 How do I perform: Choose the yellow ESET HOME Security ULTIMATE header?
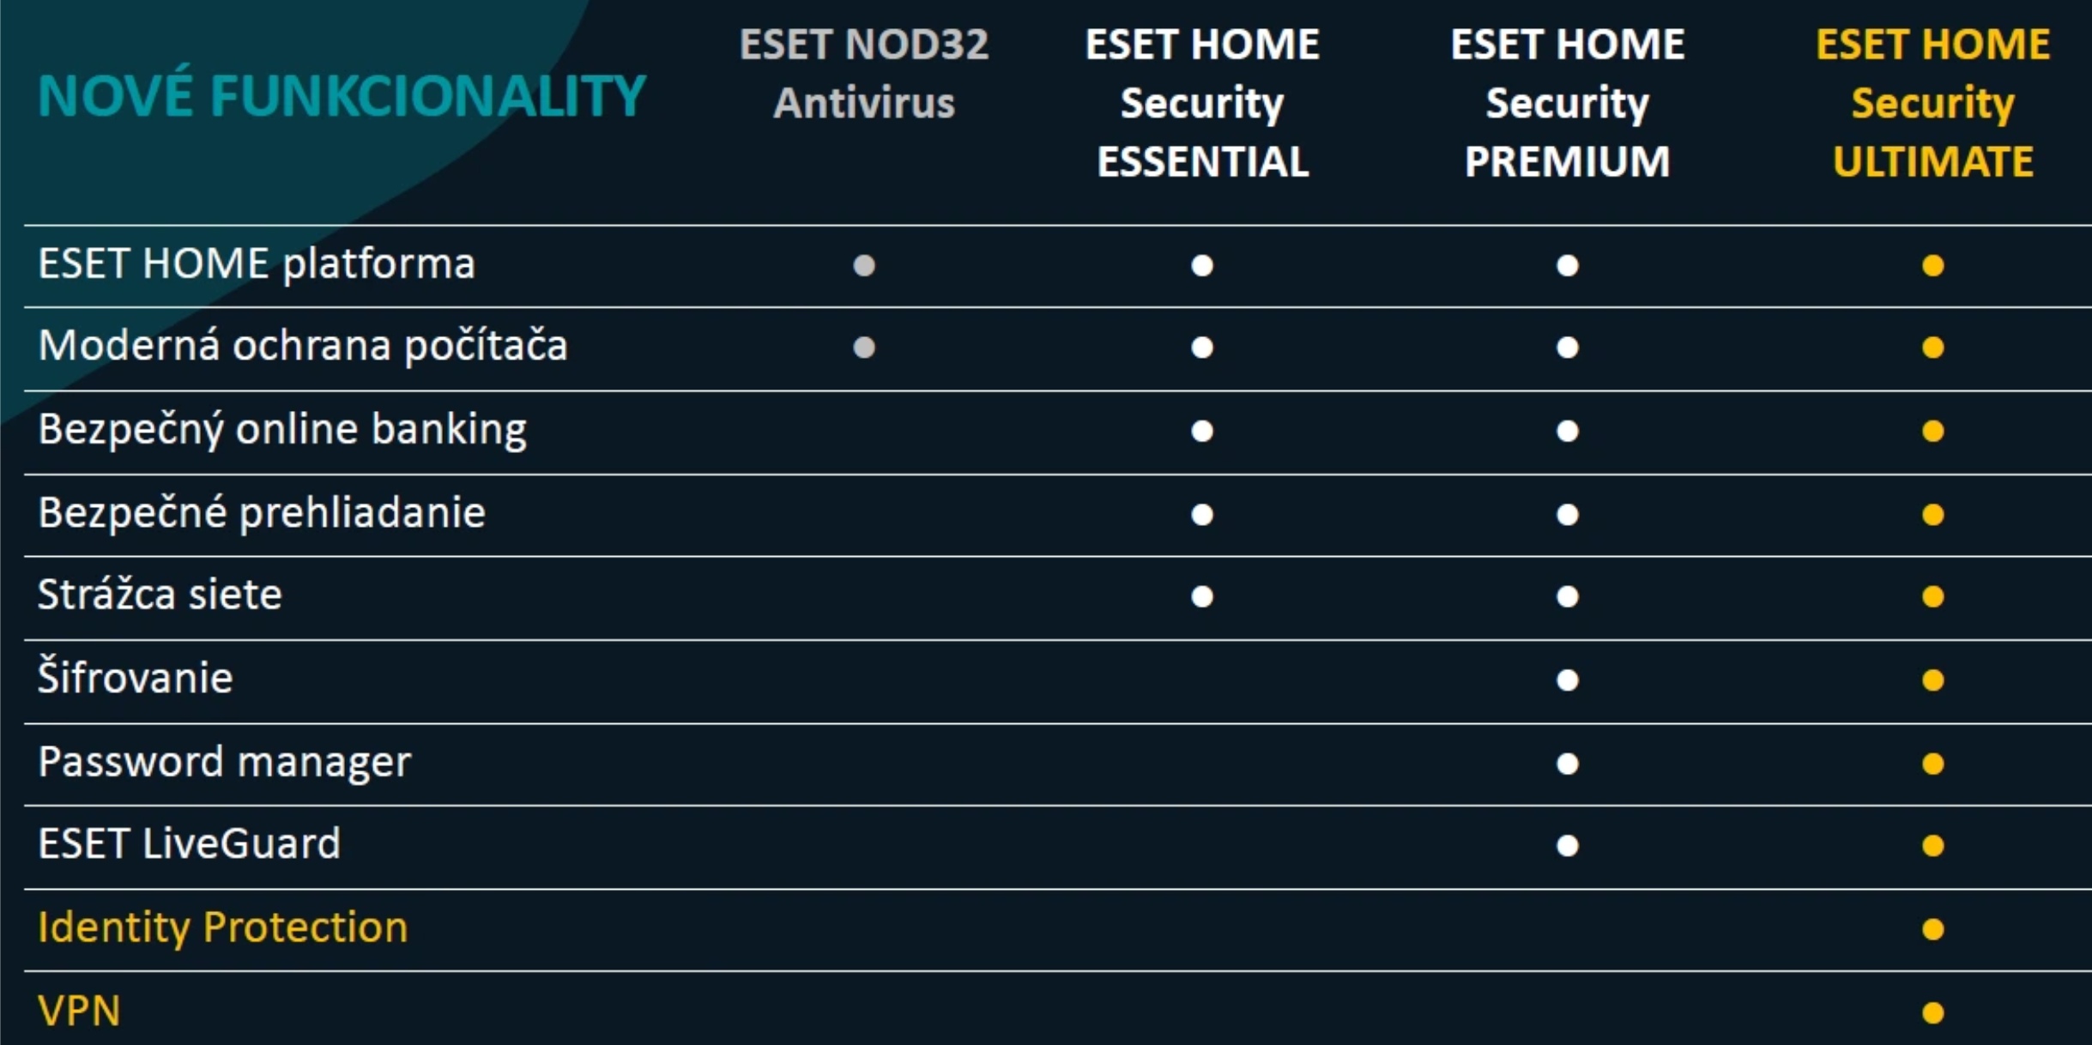pos(1932,103)
